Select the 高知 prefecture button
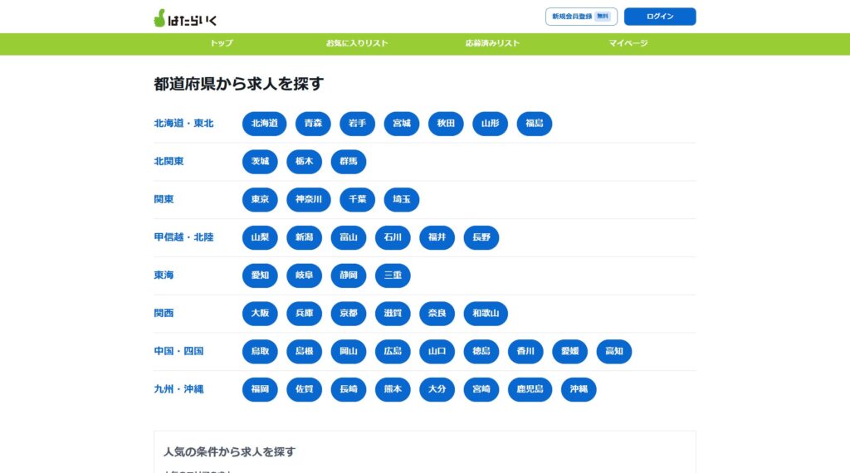Screen dimensions: 850x473 614,352
